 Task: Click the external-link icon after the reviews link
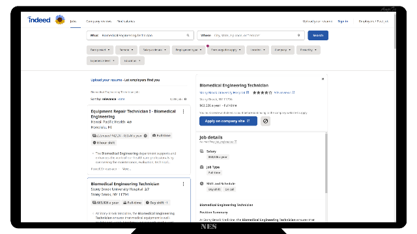pyautogui.click(x=293, y=92)
